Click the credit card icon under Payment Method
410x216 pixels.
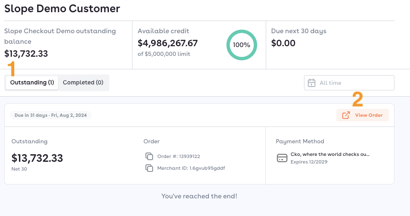point(282,158)
